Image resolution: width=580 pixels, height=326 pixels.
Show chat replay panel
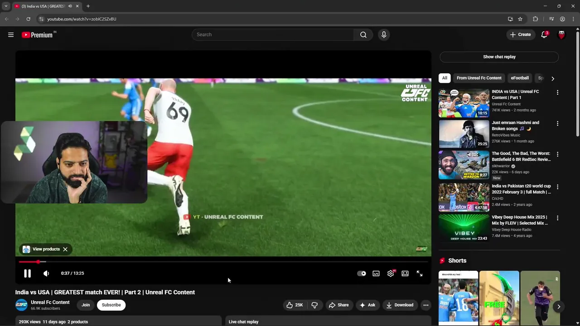499,57
